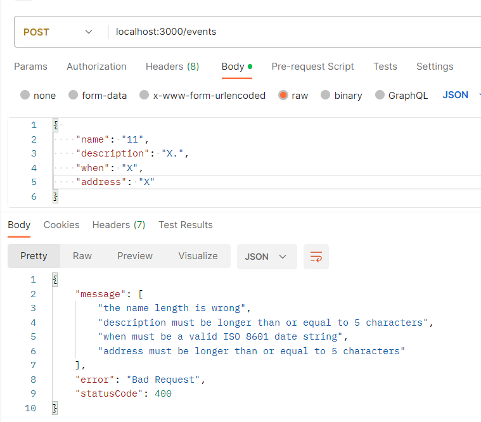Show the response Preview view
The width and height of the screenshot is (481, 422).
135,256
